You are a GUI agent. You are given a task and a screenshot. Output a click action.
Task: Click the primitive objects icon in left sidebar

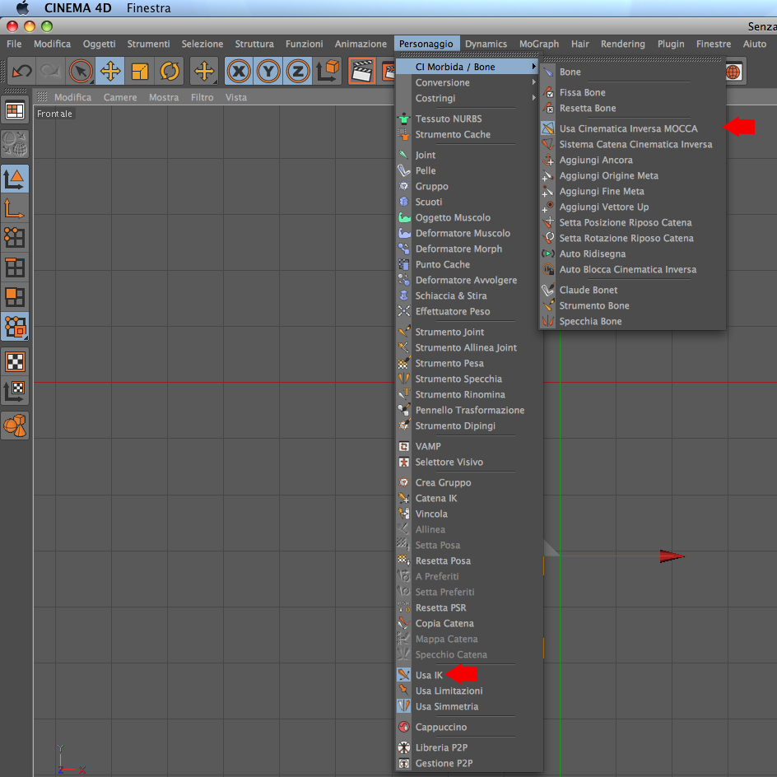[15, 426]
